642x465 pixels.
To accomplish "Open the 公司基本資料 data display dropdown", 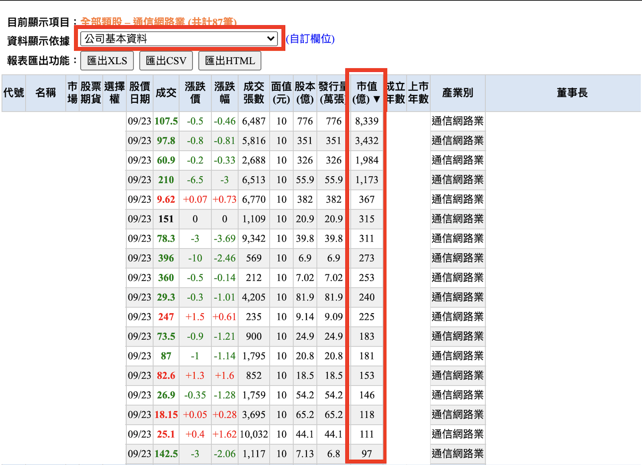I will 179,39.
